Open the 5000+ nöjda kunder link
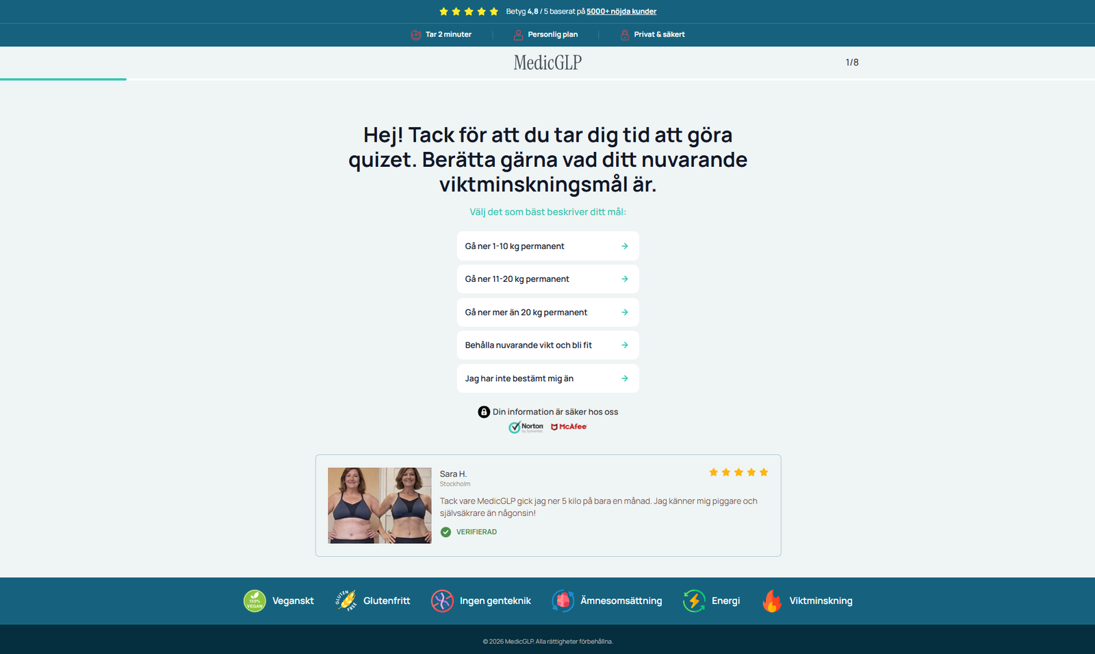1095x654 pixels. pyautogui.click(x=621, y=12)
